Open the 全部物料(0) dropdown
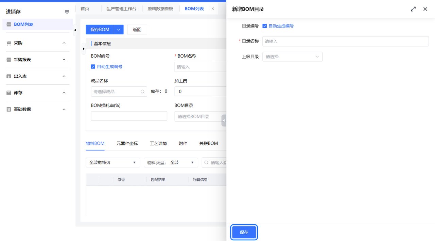435x241 pixels. tap(113, 162)
